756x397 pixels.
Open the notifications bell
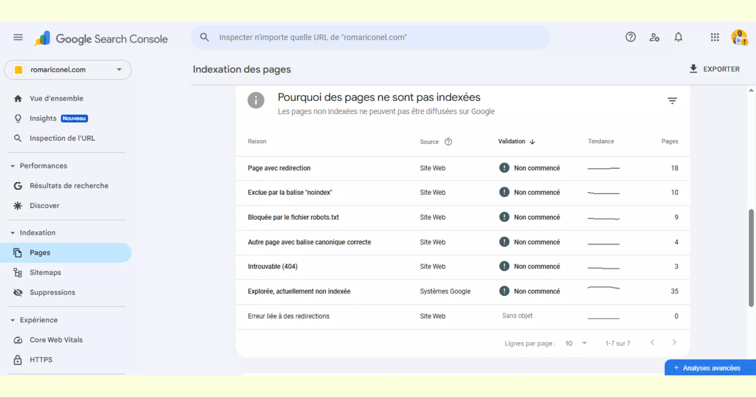coord(679,37)
